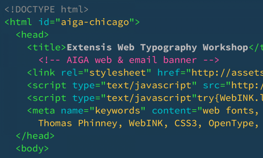Screen dimensions: 263x158
Task: Click the href= attribute name
Action: coord(171,73)
